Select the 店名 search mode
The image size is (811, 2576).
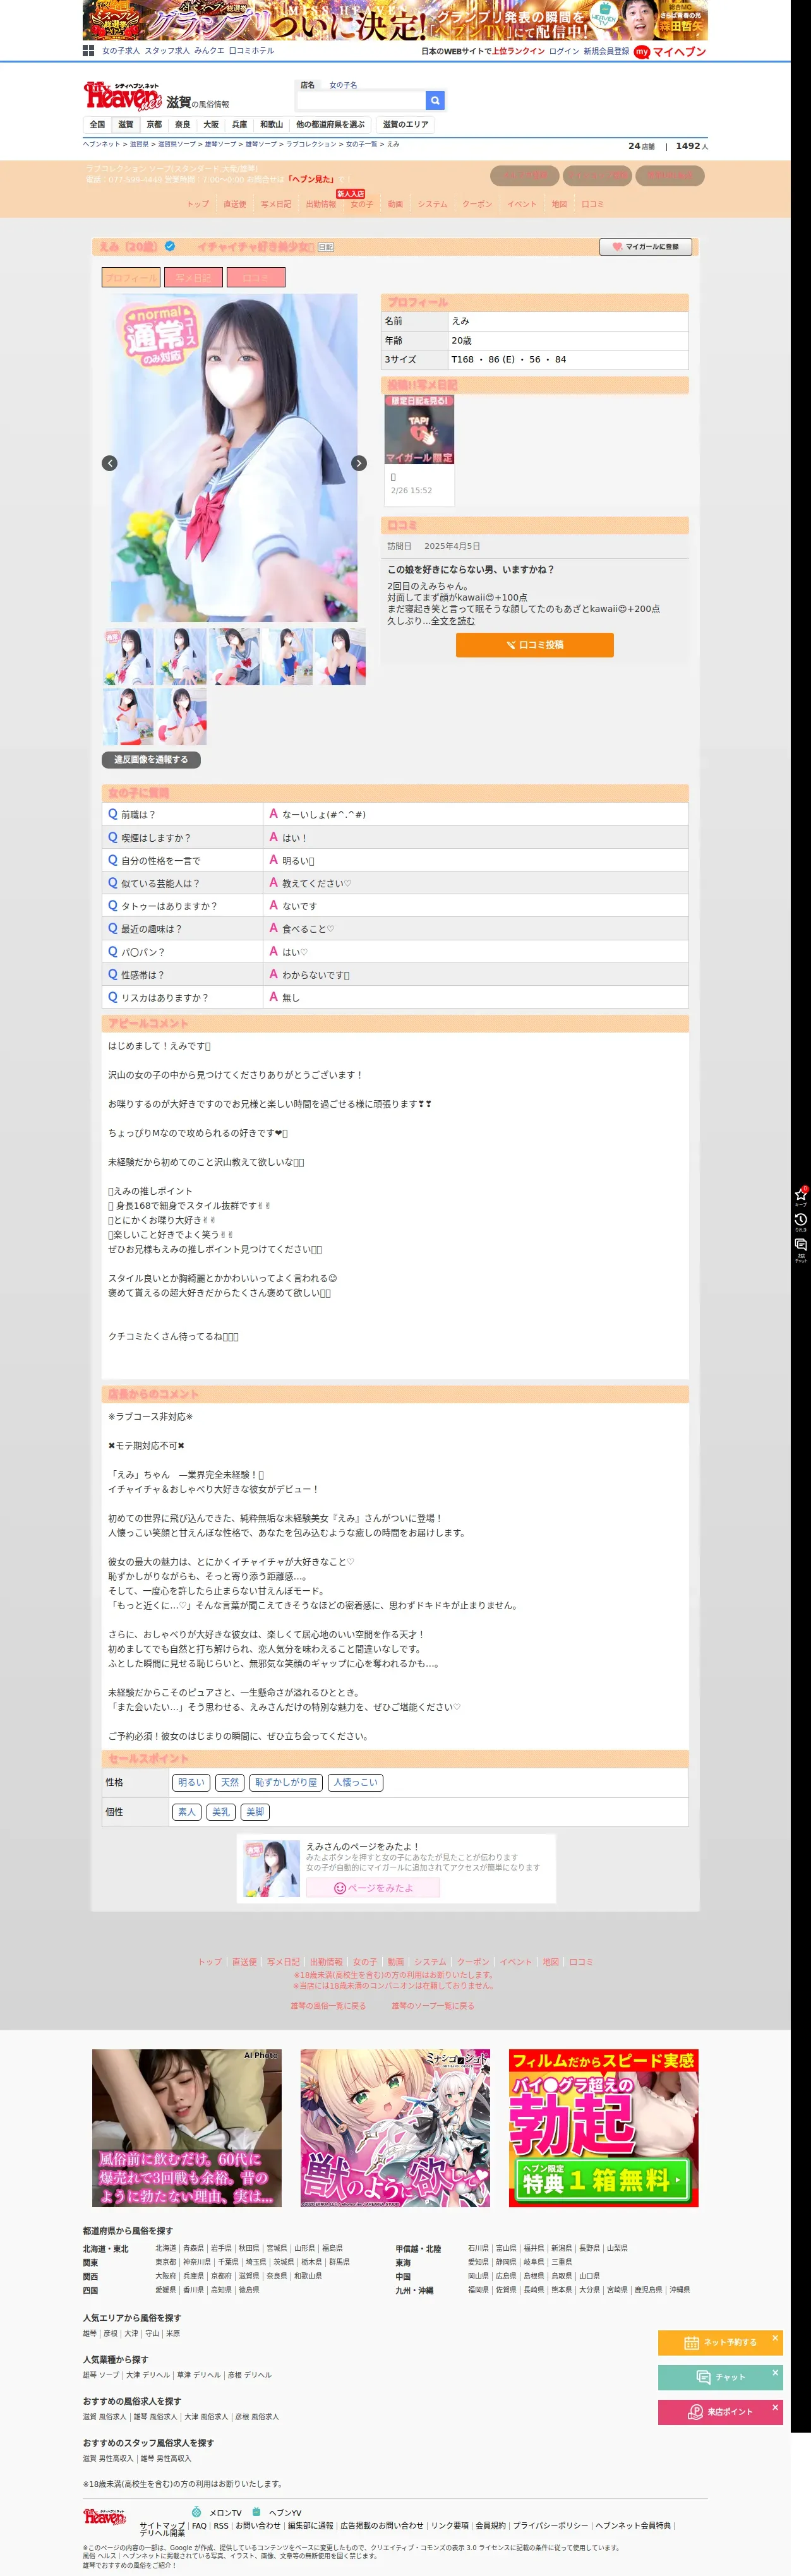307,85
